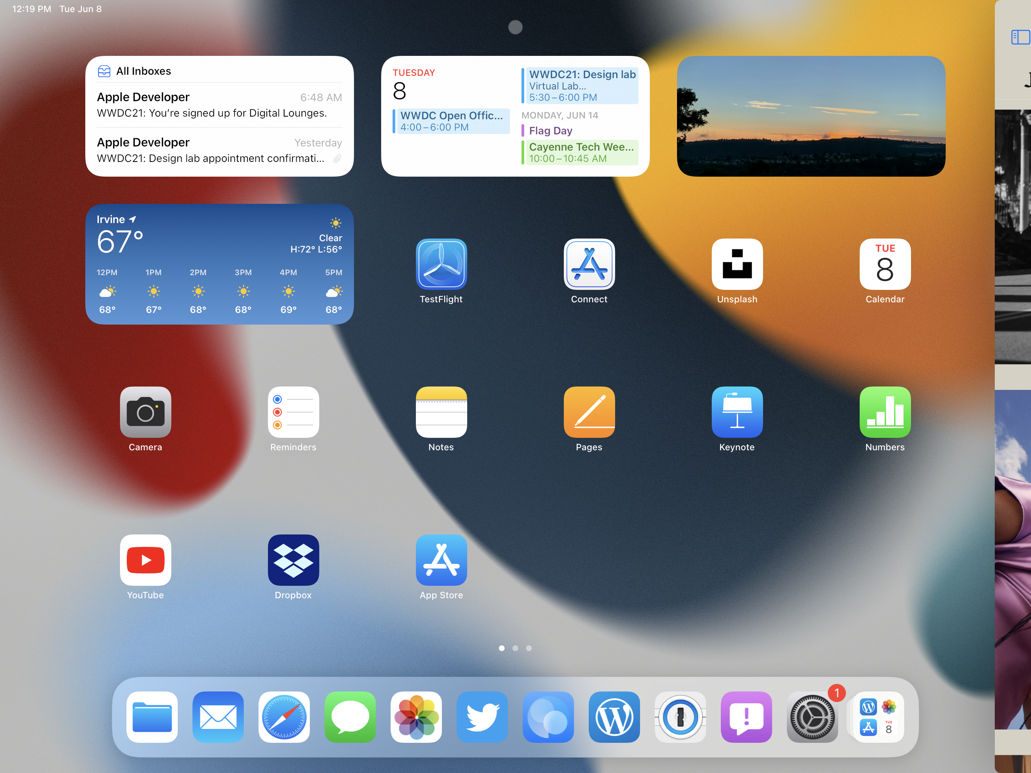Open Files from the dock
Image resolution: width=1031 pixels, height=773 pixels.
point(152,717)
